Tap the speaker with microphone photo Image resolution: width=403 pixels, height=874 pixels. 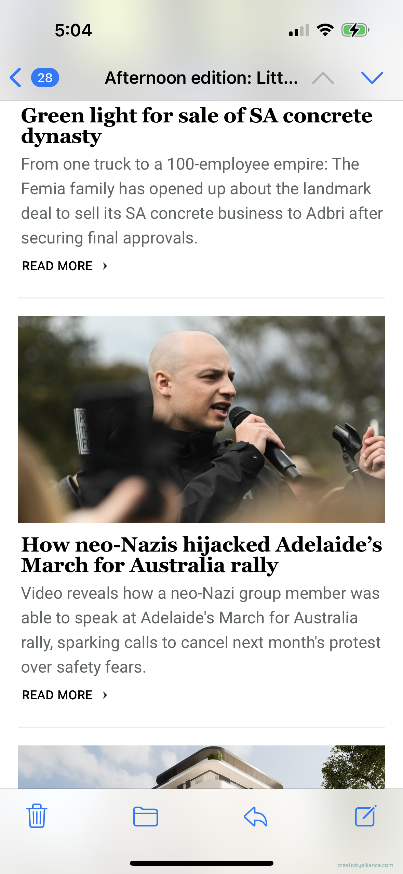pos(202,419)
